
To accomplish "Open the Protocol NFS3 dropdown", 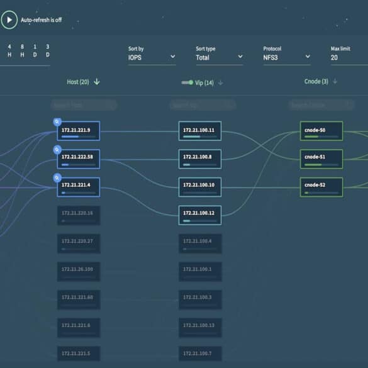I will click(x=287, y=57).
